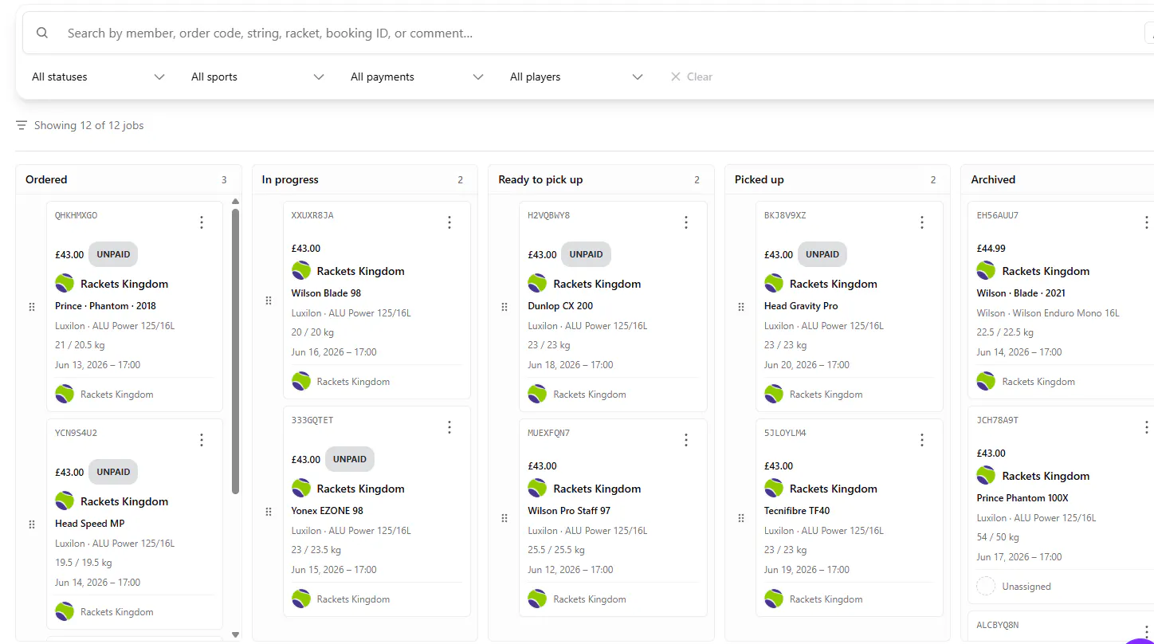Open three-dot menu on card XXUXR8JA

[449, 222]
